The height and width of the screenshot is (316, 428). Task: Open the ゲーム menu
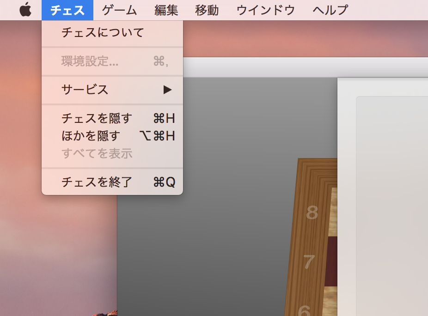point(119,10)
